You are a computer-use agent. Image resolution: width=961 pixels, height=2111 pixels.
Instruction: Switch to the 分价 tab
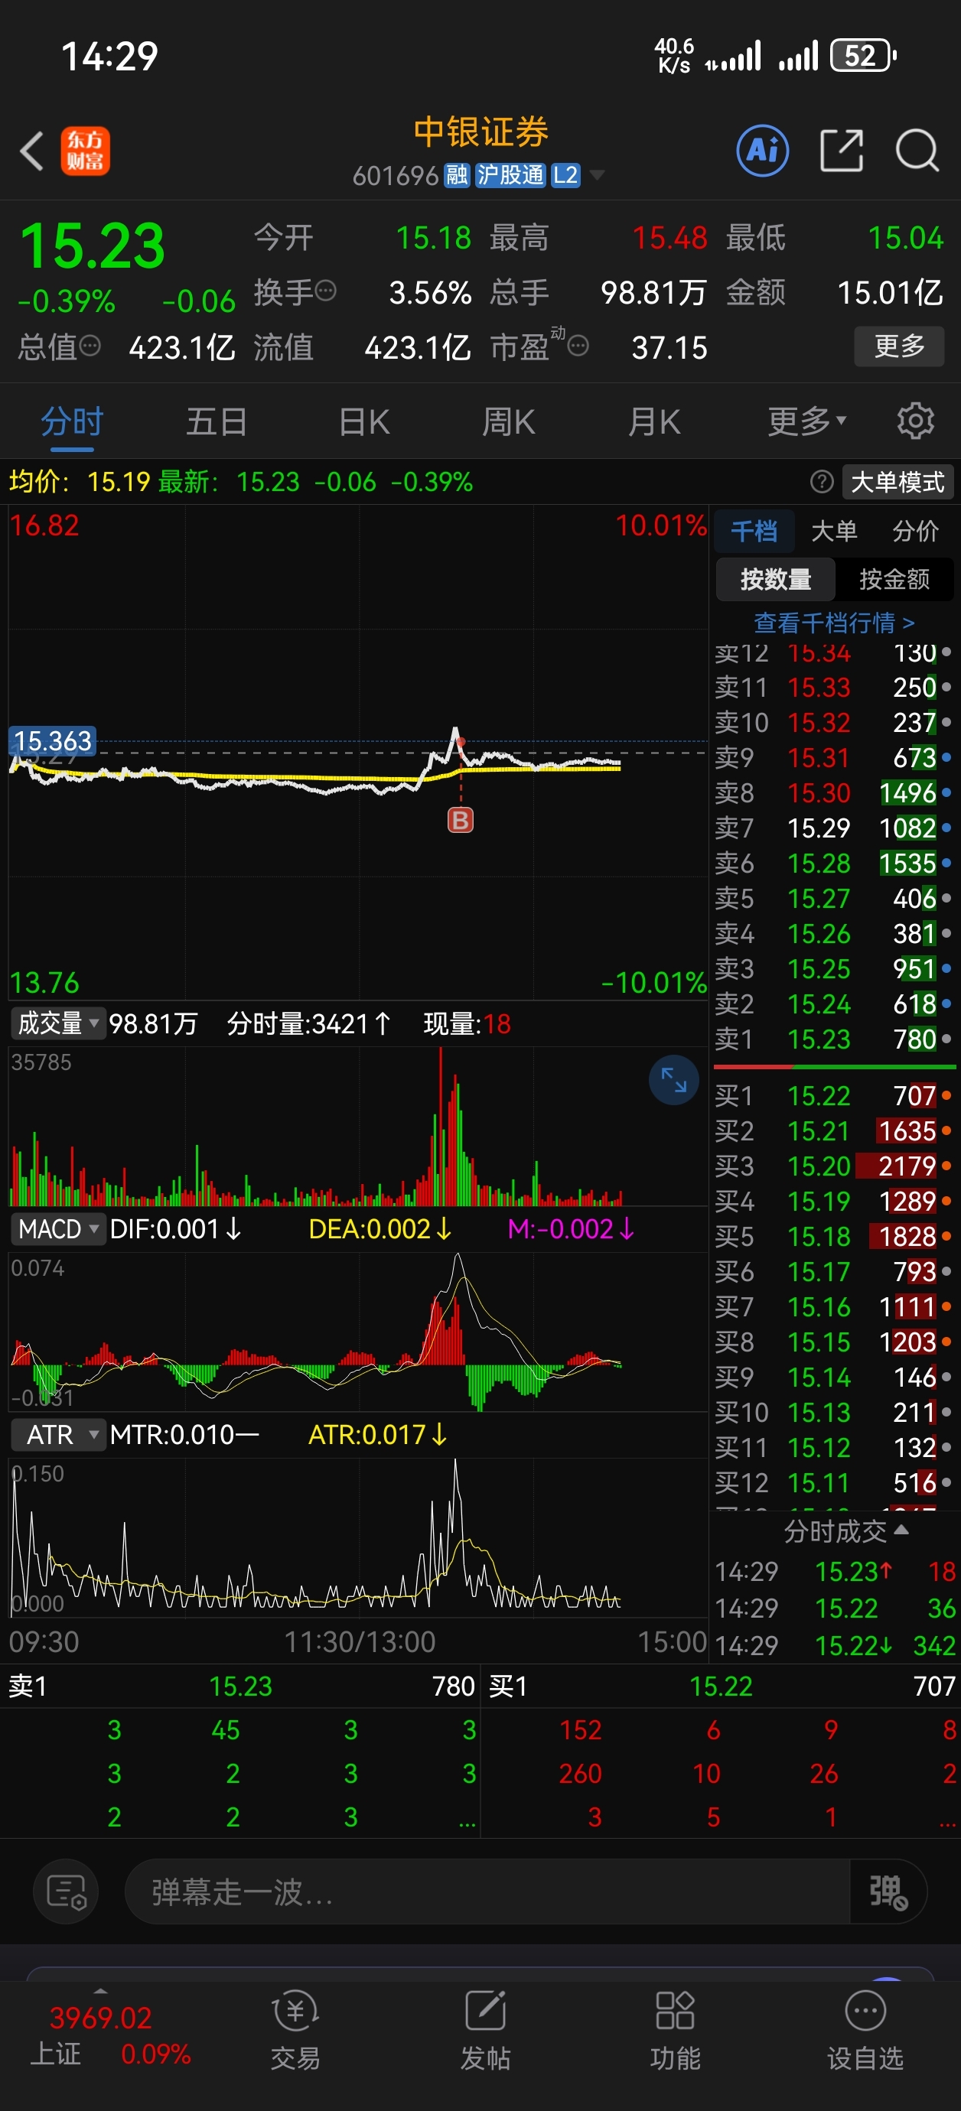coord(915,531)
